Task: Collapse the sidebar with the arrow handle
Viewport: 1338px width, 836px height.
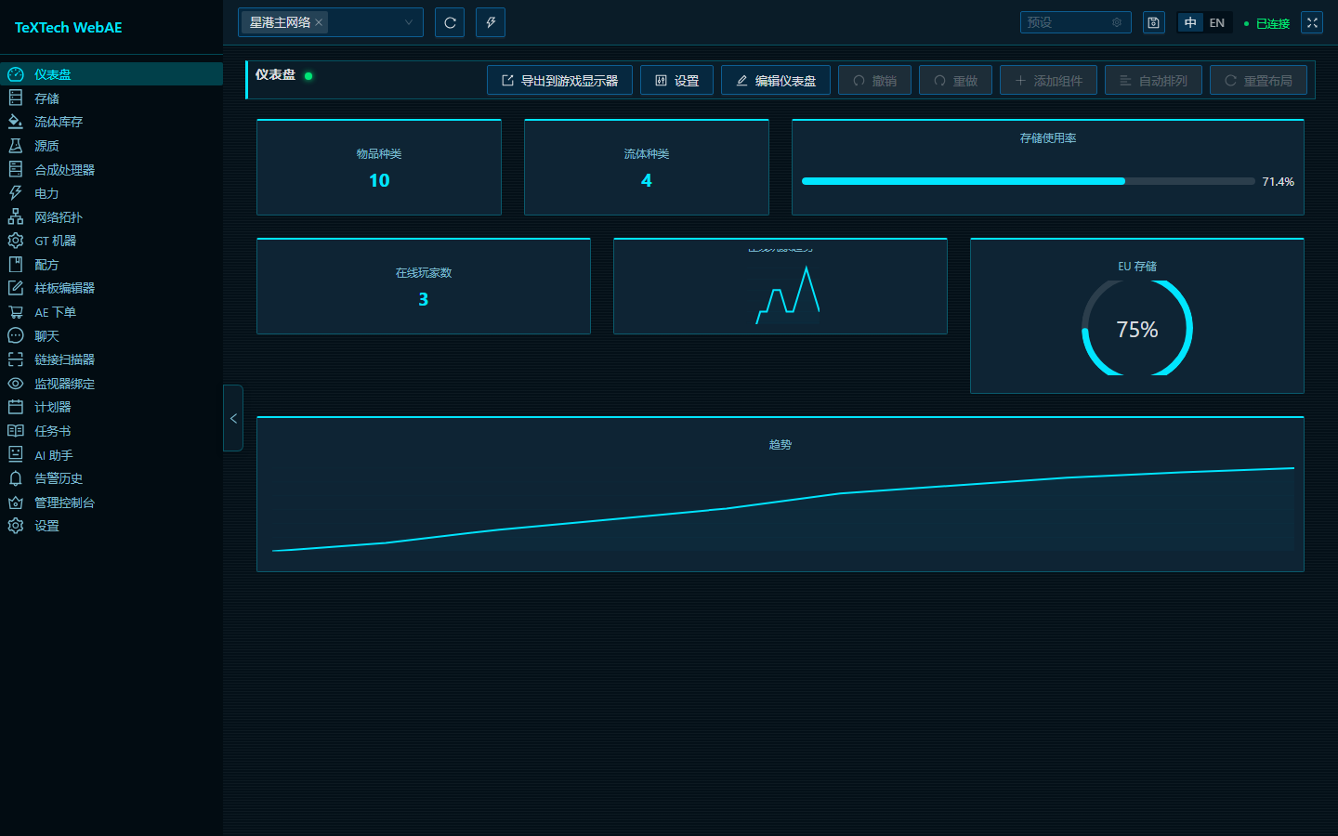Action: tap(233, 418)
